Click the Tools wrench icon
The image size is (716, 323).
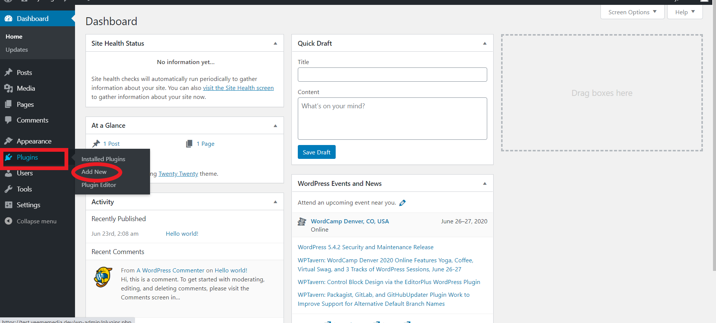point(8,189)
